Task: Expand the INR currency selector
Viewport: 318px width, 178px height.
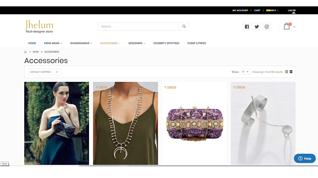Action: tap(272, 10)
